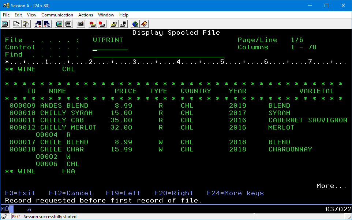Click the Print Screen toolbar icon

5,24
